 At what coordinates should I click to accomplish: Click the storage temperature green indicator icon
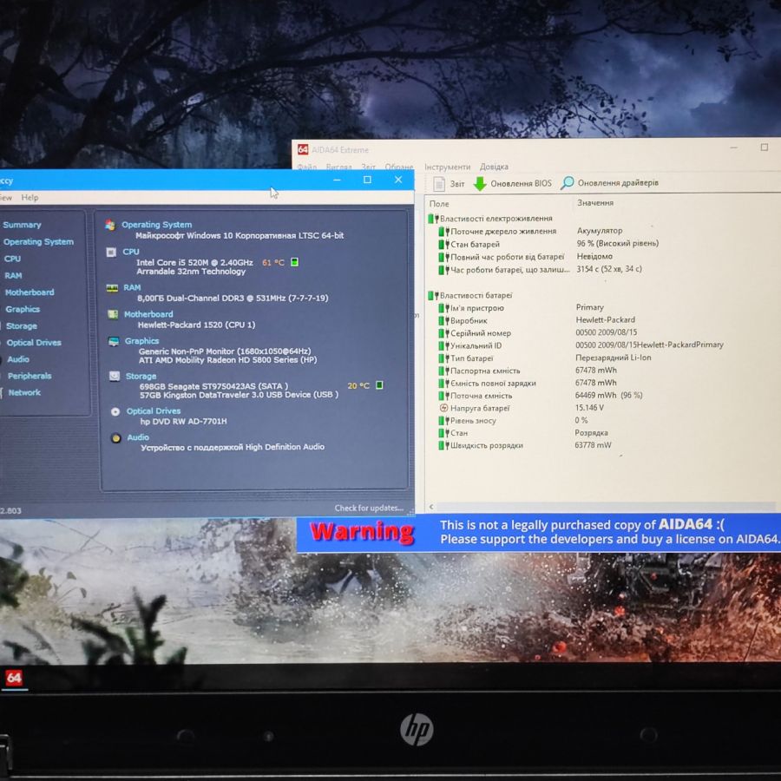point(379,385)
